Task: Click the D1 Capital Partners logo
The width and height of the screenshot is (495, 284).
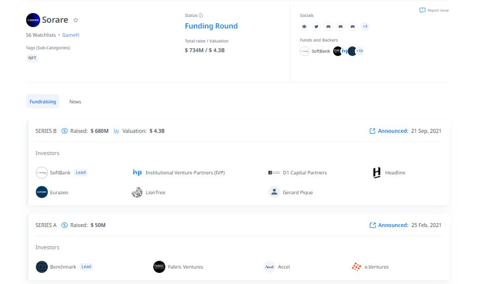Action: pyautogui.click(x=274, y=172)
